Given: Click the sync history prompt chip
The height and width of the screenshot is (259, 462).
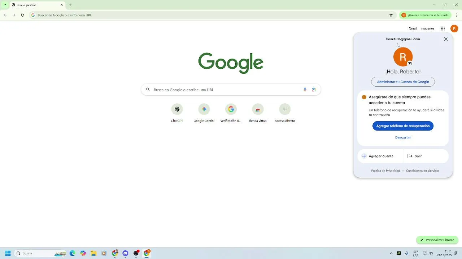Looking at the screenshot, I should [425, 15].
